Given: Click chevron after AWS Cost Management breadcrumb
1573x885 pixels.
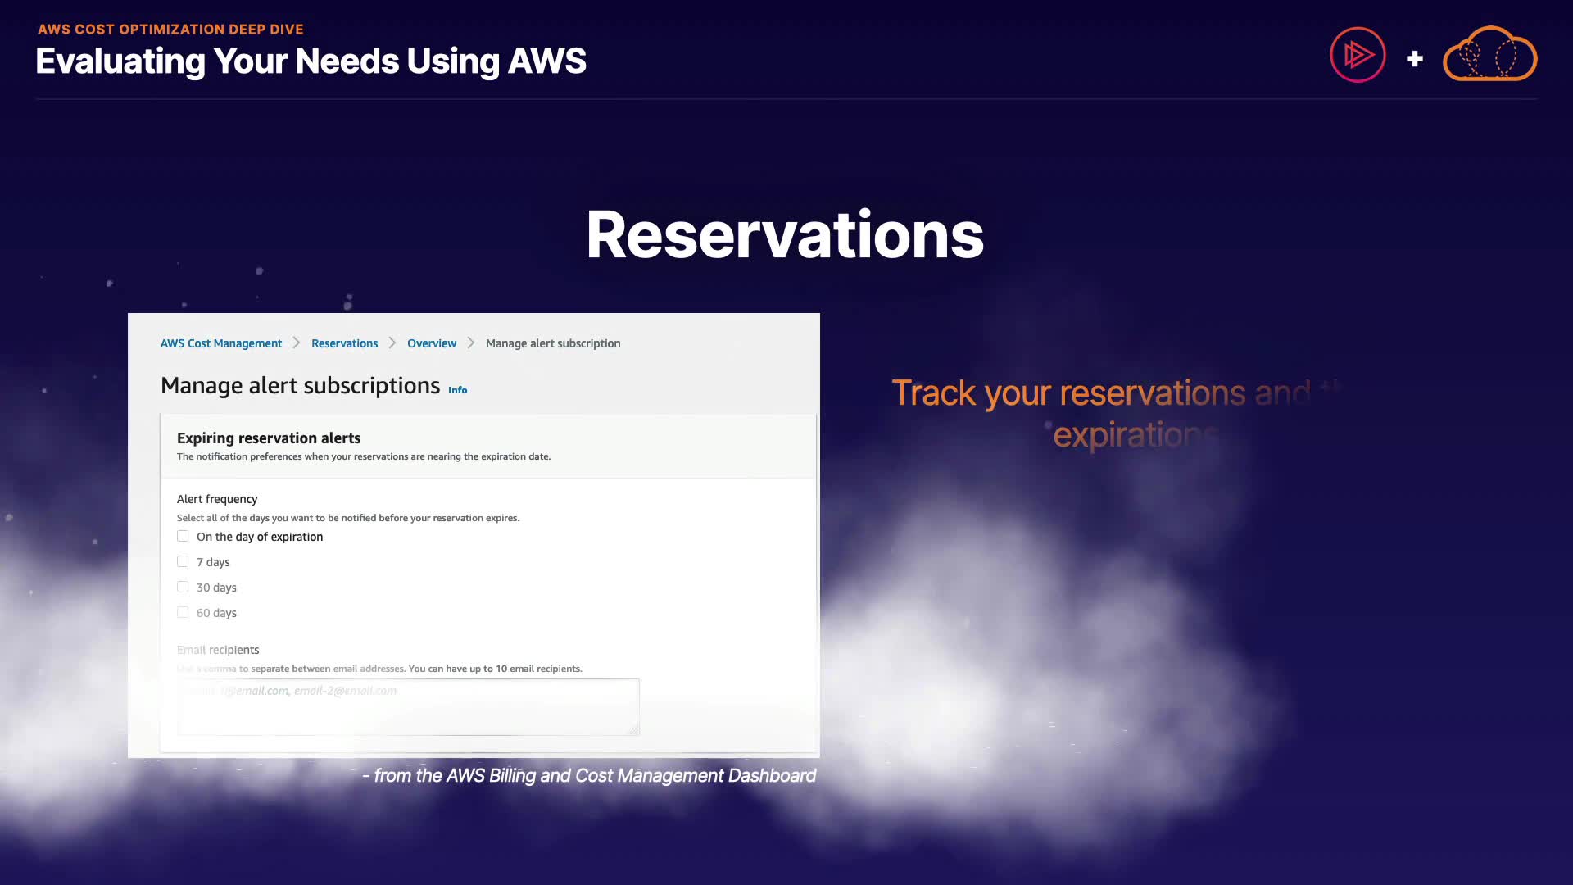Looking at the screenshot, I should 297,343.
